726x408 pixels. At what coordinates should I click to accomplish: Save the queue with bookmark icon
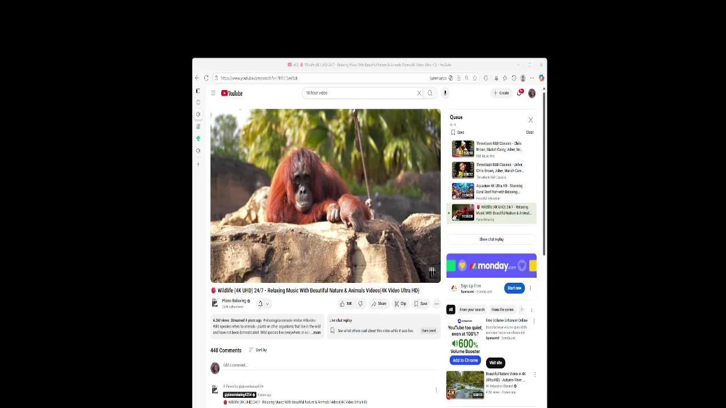pyautogui.click(x=458, y=133)
